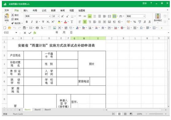Click the insert function fx icon

35,33
